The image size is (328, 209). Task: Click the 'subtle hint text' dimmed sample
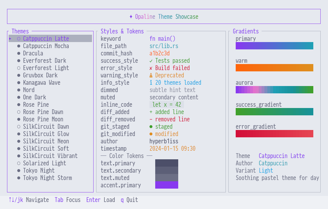(172, 90)
